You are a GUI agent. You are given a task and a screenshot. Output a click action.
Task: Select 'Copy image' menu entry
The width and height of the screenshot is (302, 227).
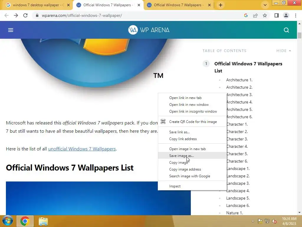pyautogui.click(x=192, y=163)
